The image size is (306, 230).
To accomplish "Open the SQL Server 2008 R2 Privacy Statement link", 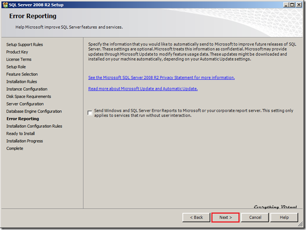I will coord(162,77).
